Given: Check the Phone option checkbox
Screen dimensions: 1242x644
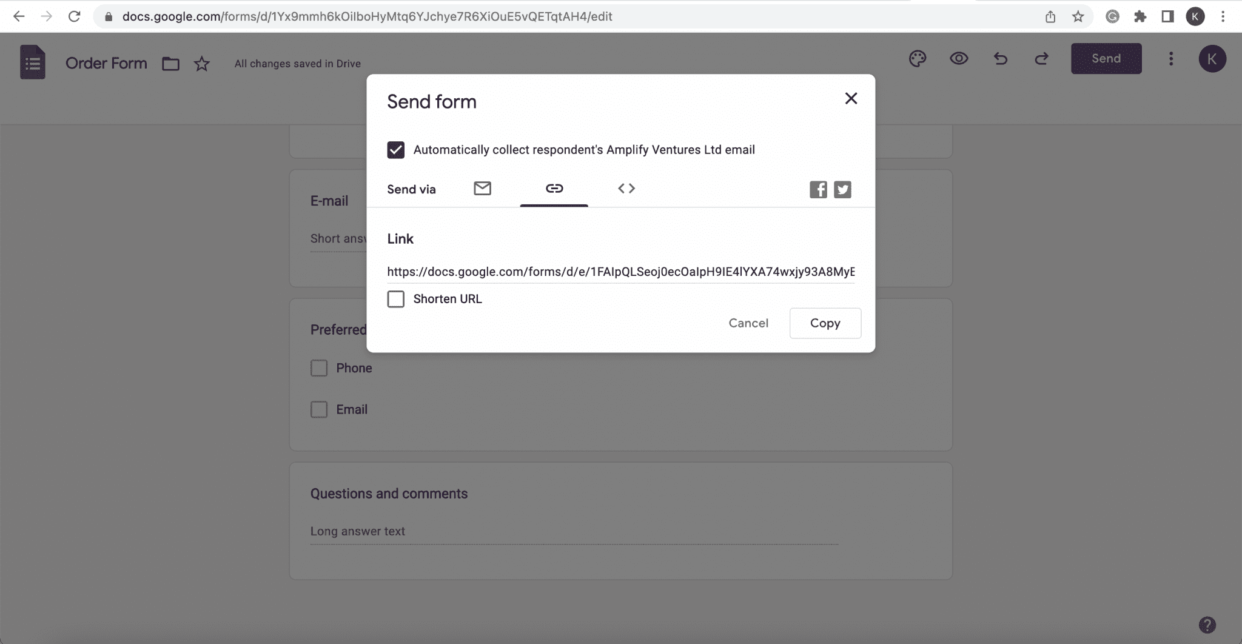Looking at the screenshot, I should [x=319, y=368].
